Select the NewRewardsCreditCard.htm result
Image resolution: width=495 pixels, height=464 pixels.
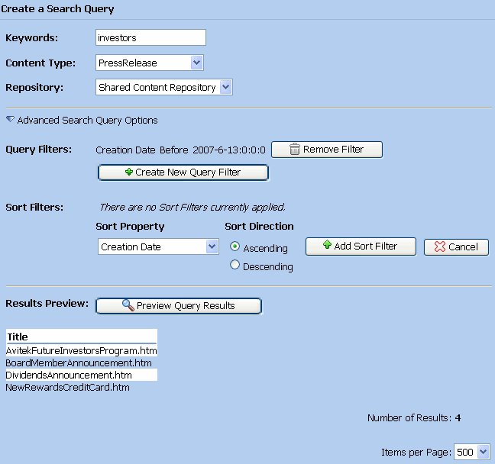(67, 388)
